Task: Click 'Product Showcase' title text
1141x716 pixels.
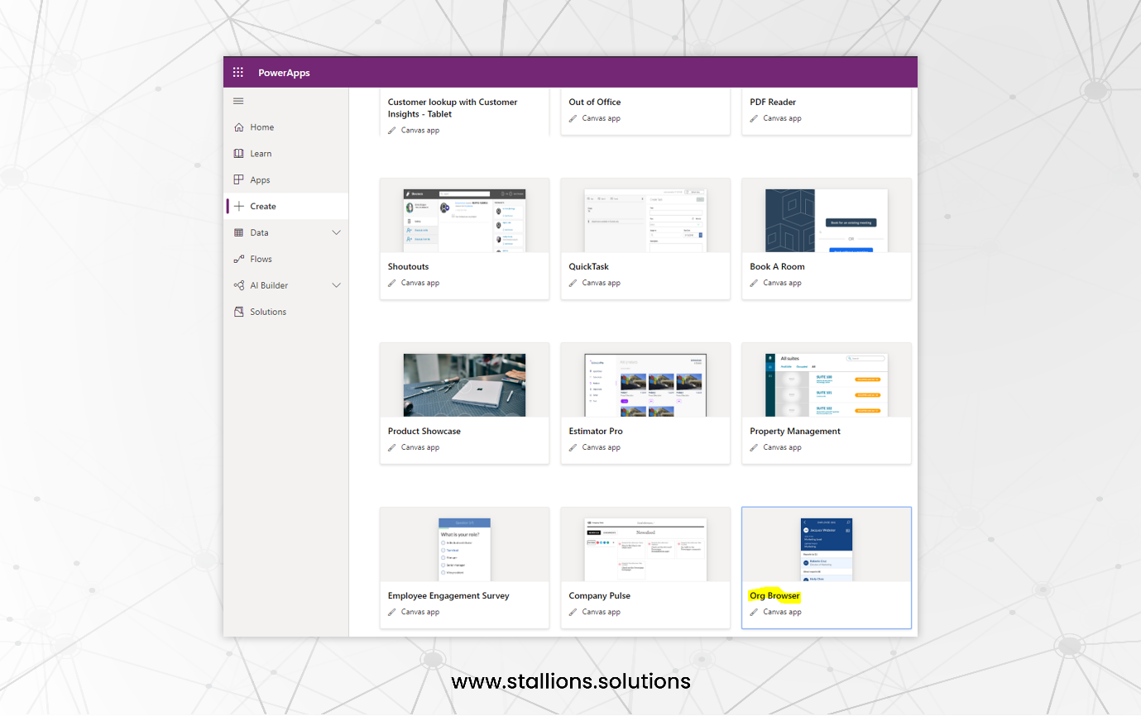Action: pos(424,432)
